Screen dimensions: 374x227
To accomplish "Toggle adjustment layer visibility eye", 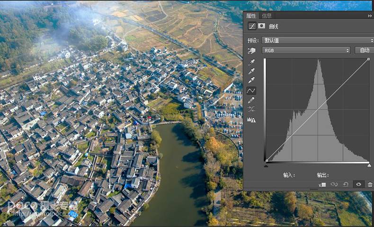I will tap(358, 184).
